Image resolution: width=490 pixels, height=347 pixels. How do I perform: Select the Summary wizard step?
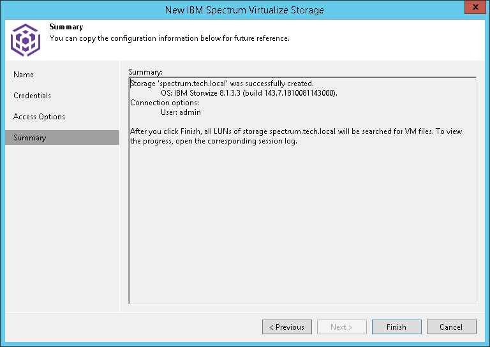[62, 137]
